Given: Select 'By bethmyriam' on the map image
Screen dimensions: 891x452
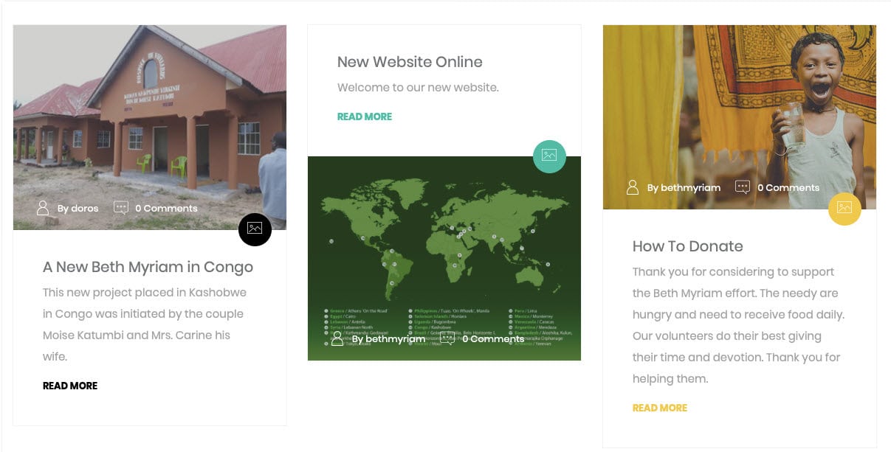Looking at the screenshot, I should [388, 339].
